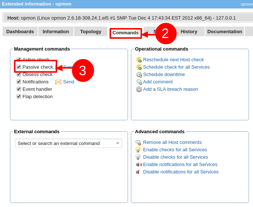Click the Schedule check for all Services icon

[x=139, y=67]
